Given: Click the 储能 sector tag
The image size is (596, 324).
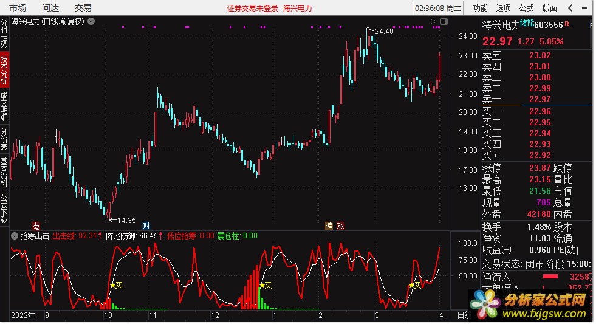Looking at the screenshot, I should [527, 23].
